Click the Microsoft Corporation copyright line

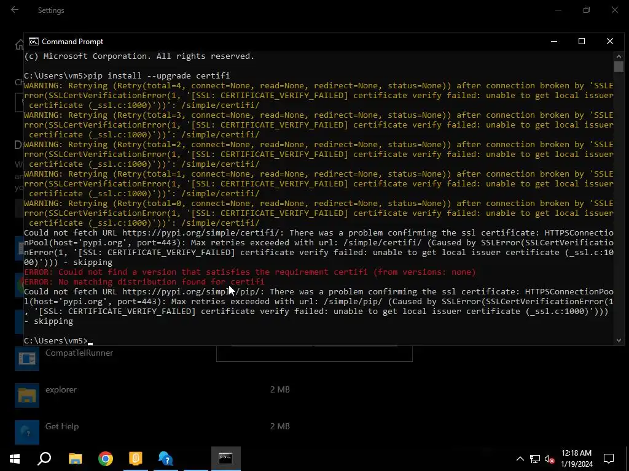(x=139, y=56)
